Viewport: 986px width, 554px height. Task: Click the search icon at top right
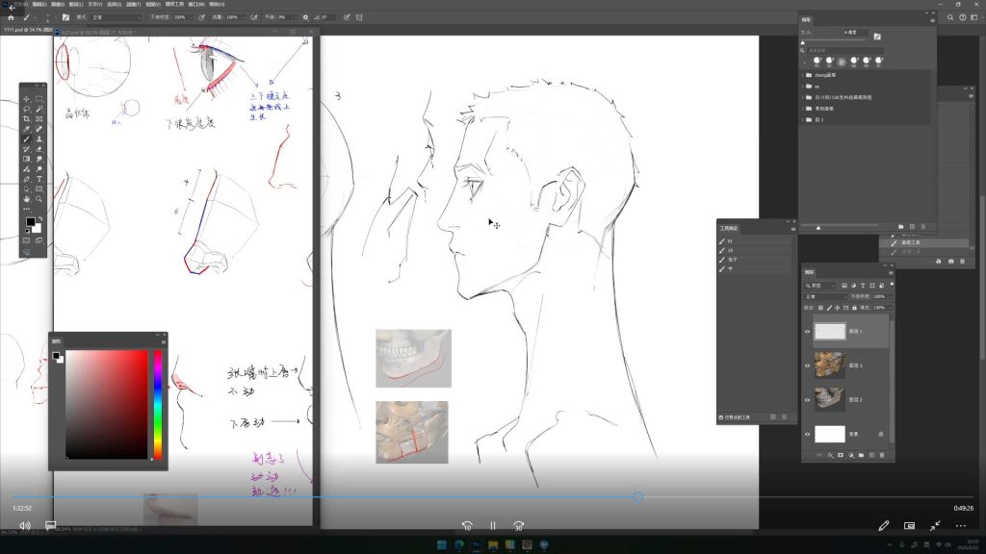point(950,17)
